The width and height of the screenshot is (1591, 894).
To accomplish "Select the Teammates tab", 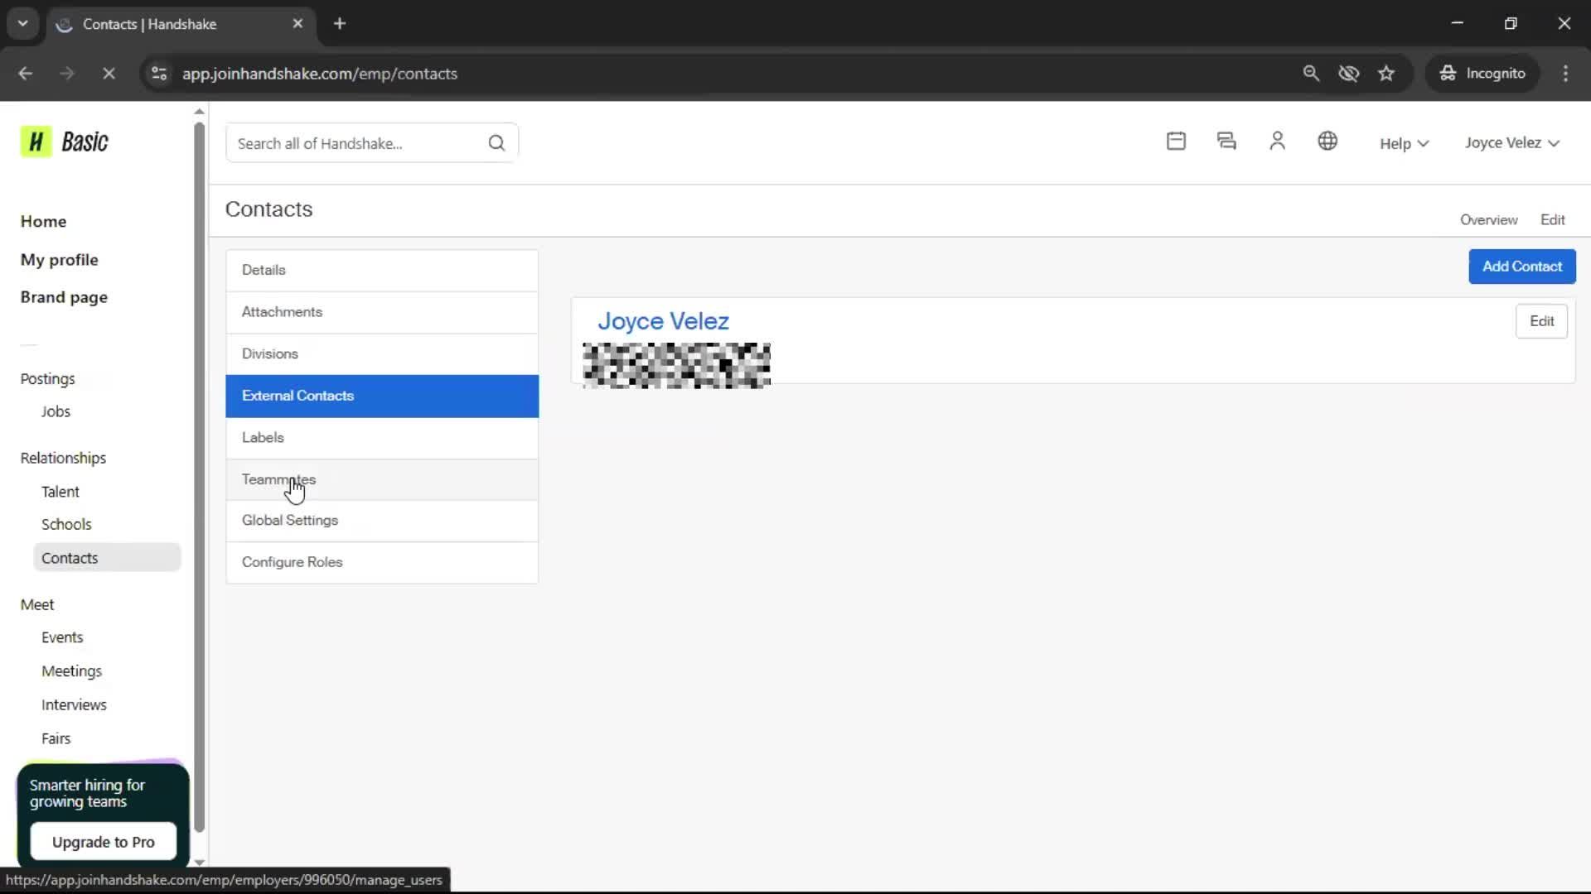I will coord(382,479).
